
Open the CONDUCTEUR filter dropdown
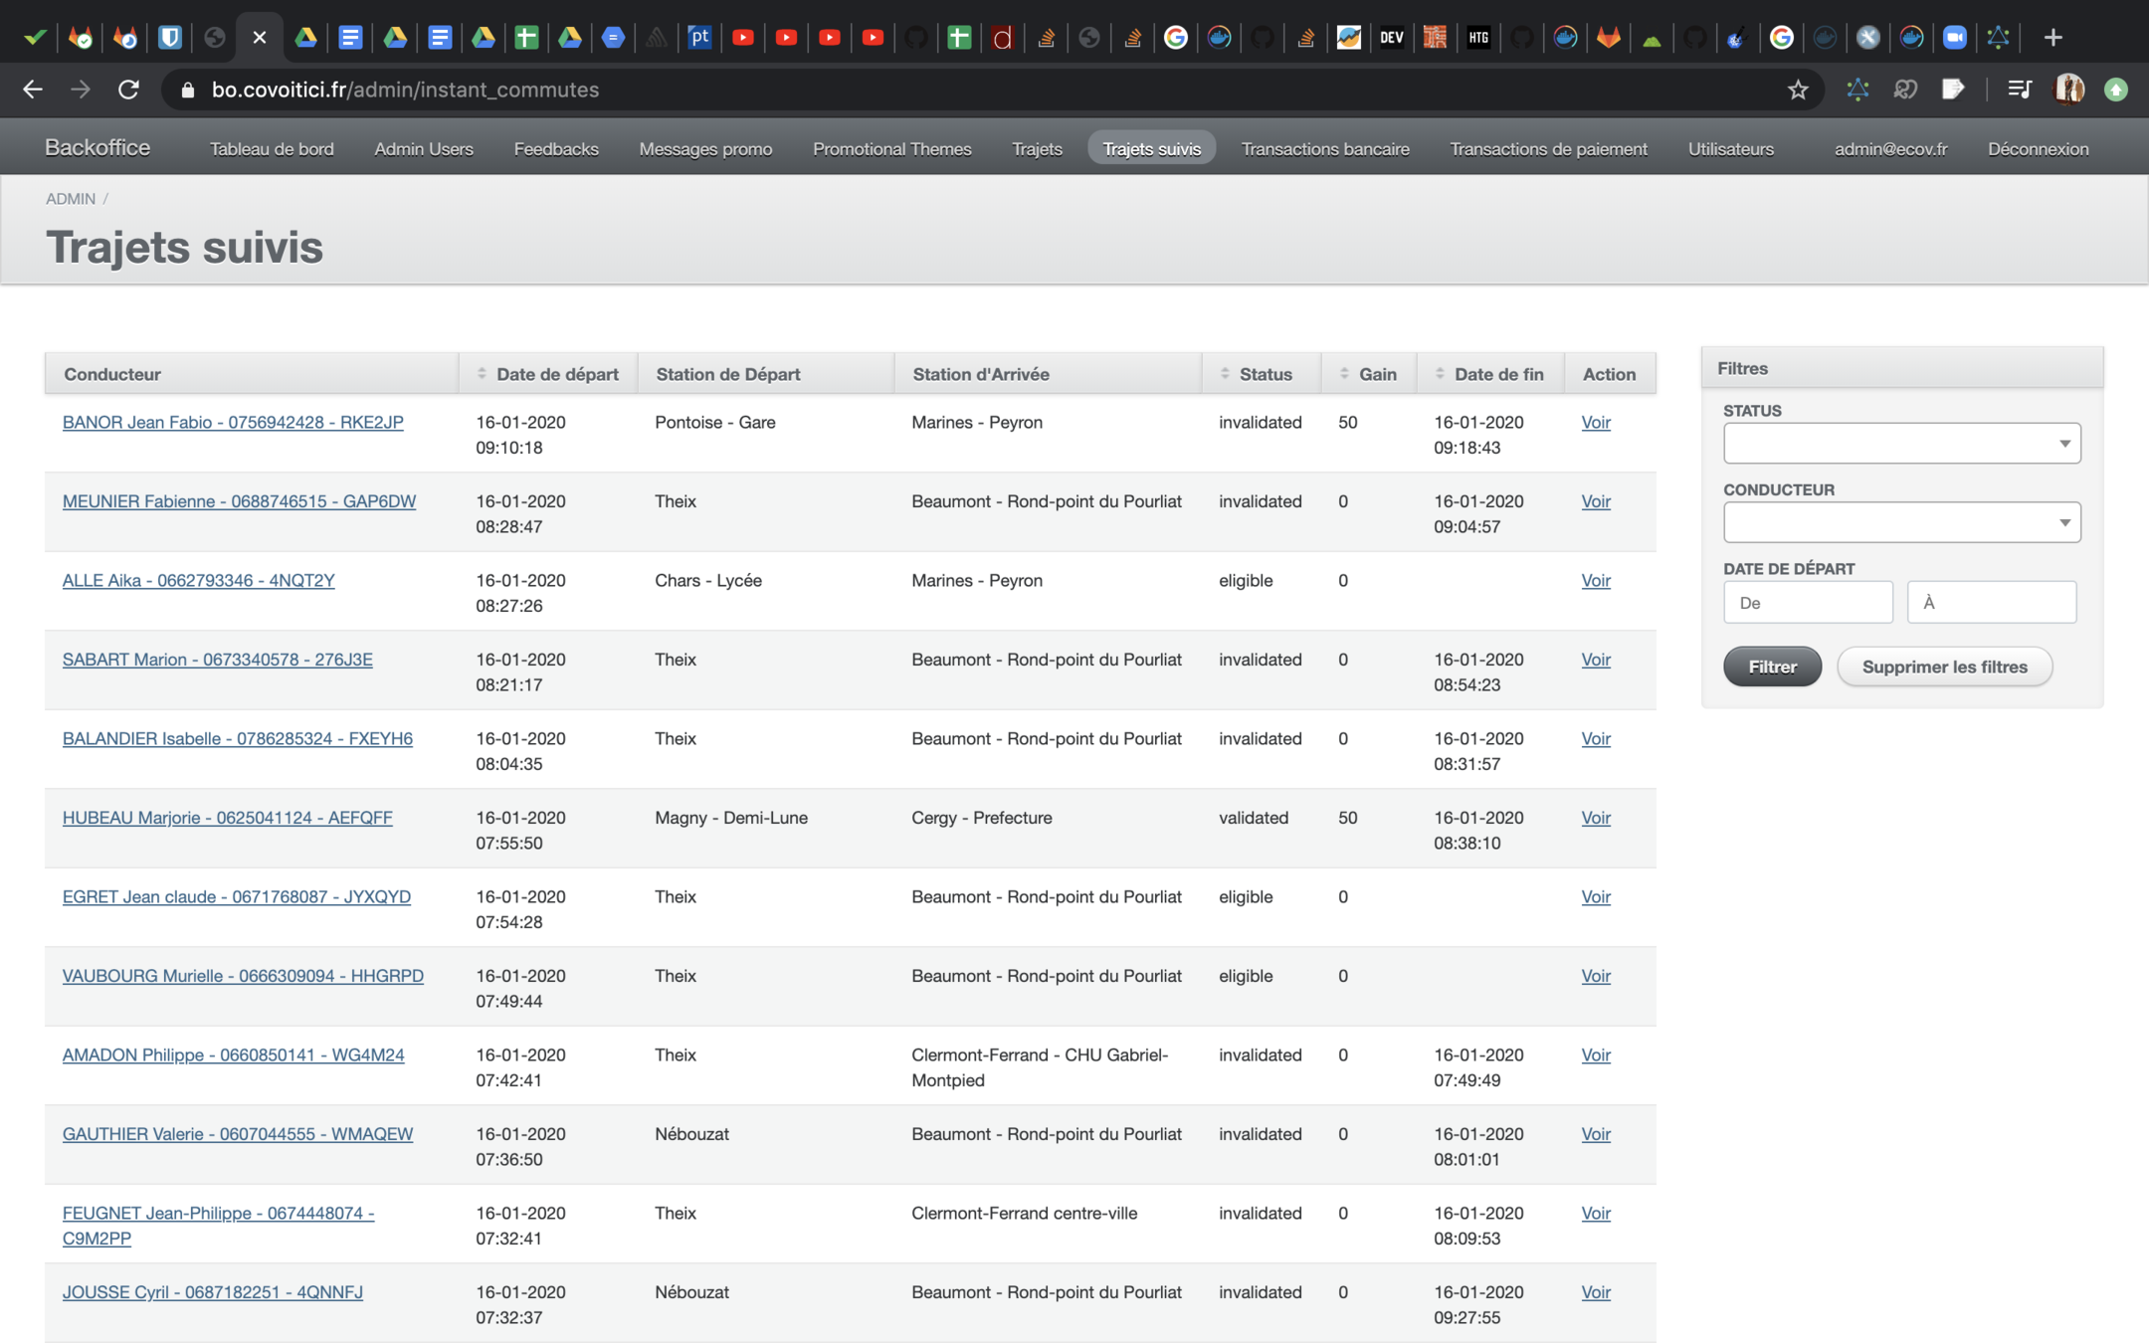[x=1901, y=523]
